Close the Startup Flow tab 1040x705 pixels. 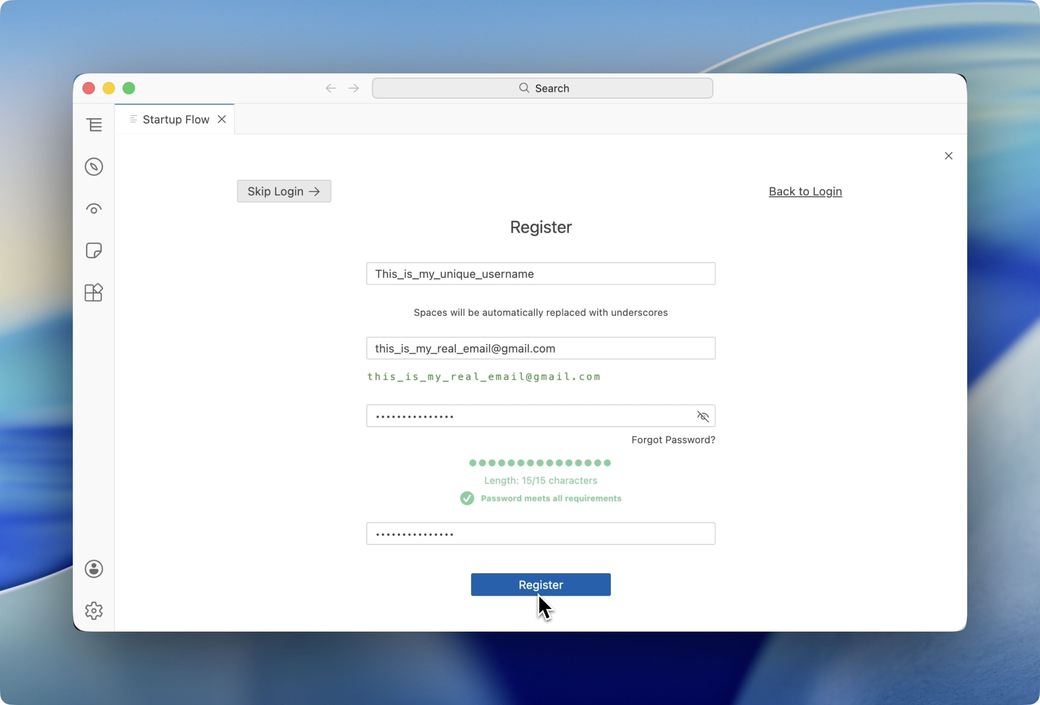(222, 119)
